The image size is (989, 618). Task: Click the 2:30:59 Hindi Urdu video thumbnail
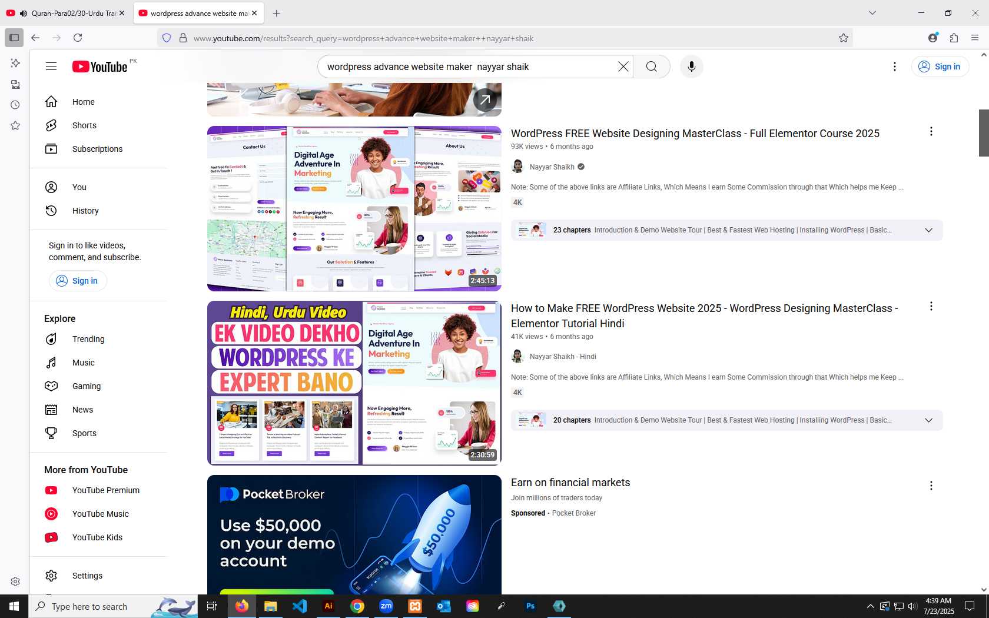click(354, 383)
